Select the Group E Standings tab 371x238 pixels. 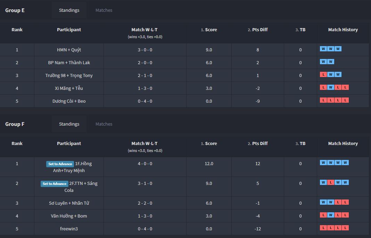click(x=69, y=10)
